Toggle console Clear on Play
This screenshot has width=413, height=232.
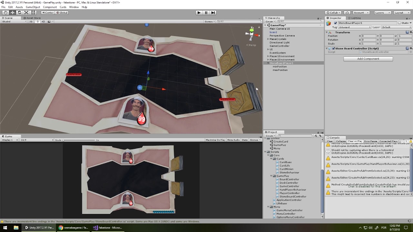point(355,141)
